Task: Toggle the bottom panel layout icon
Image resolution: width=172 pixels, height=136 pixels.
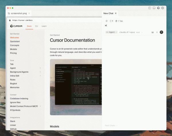Action: (x=154, y=8)
